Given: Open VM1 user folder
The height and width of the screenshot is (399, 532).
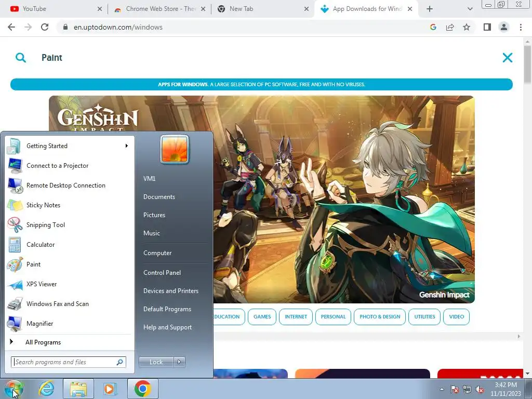Looking at the screenshot, I should point(149,179).
